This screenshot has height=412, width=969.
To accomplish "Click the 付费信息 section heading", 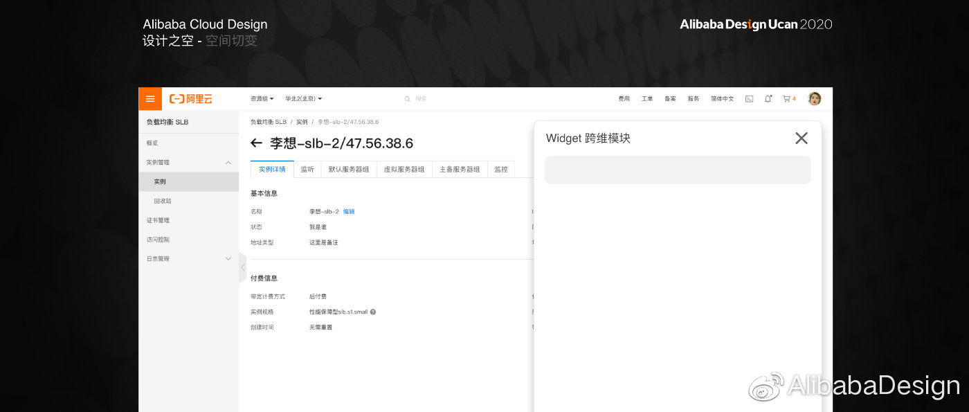I will 264,278.
